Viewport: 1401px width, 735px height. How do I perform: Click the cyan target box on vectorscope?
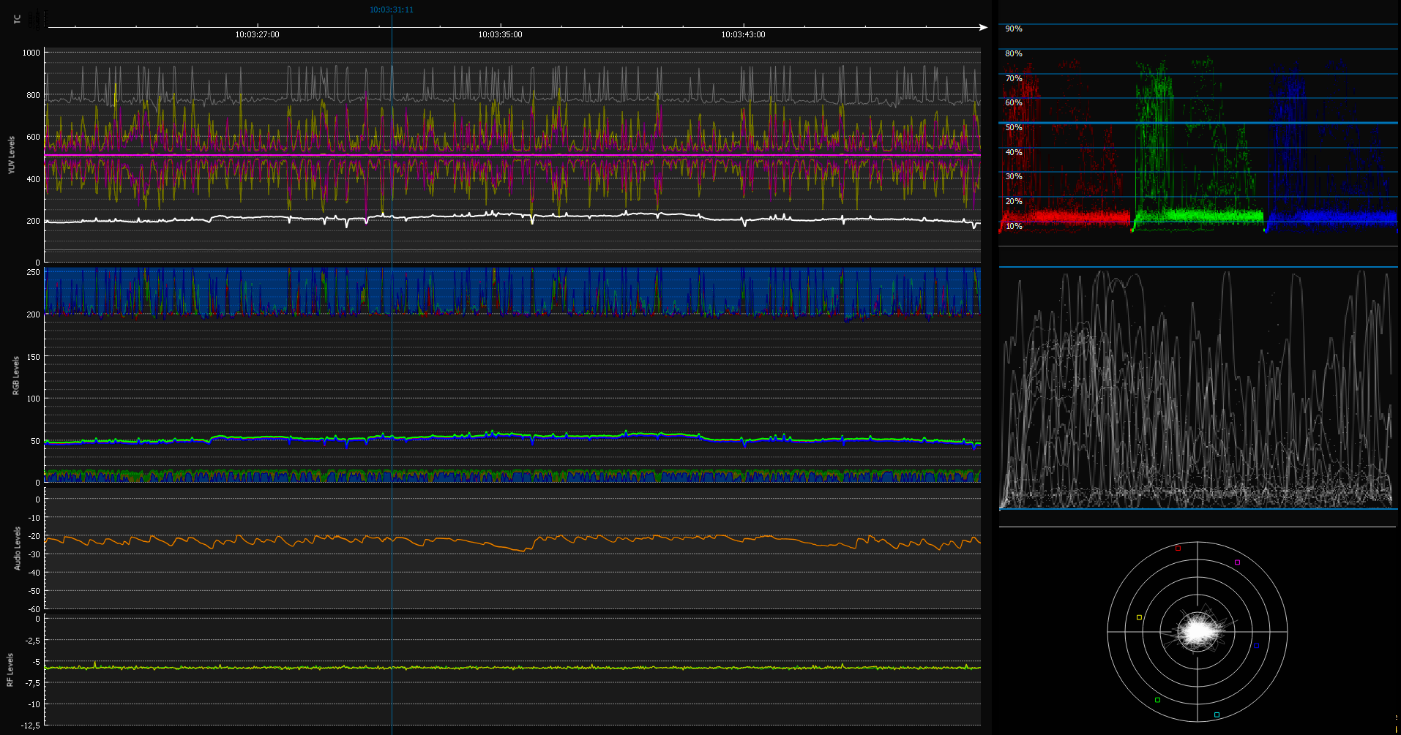[1217, 715]
